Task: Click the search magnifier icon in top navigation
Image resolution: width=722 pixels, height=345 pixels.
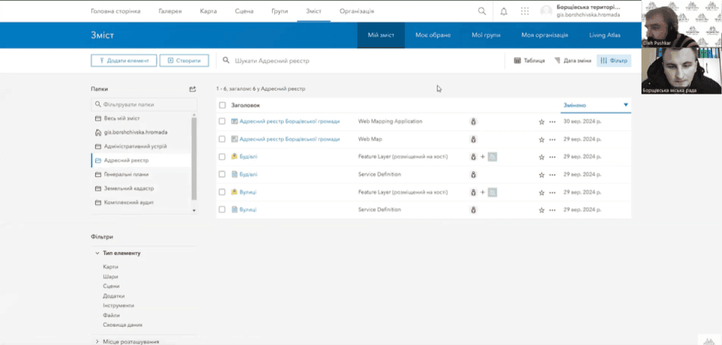Action: pyautogui.click(x=482, y=11)
